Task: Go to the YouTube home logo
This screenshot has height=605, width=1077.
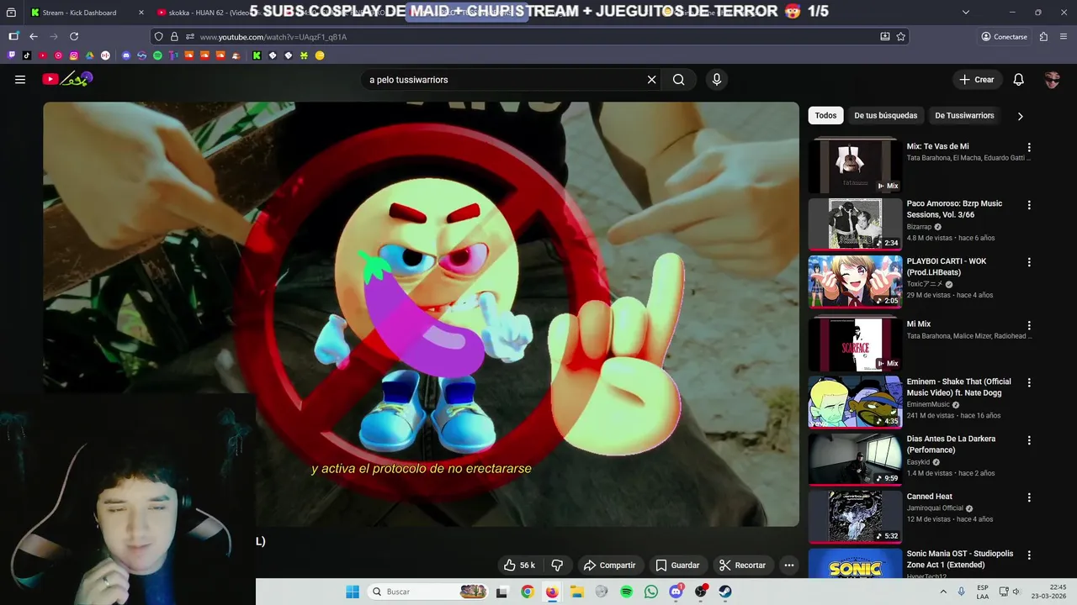Action: (68, 79)
